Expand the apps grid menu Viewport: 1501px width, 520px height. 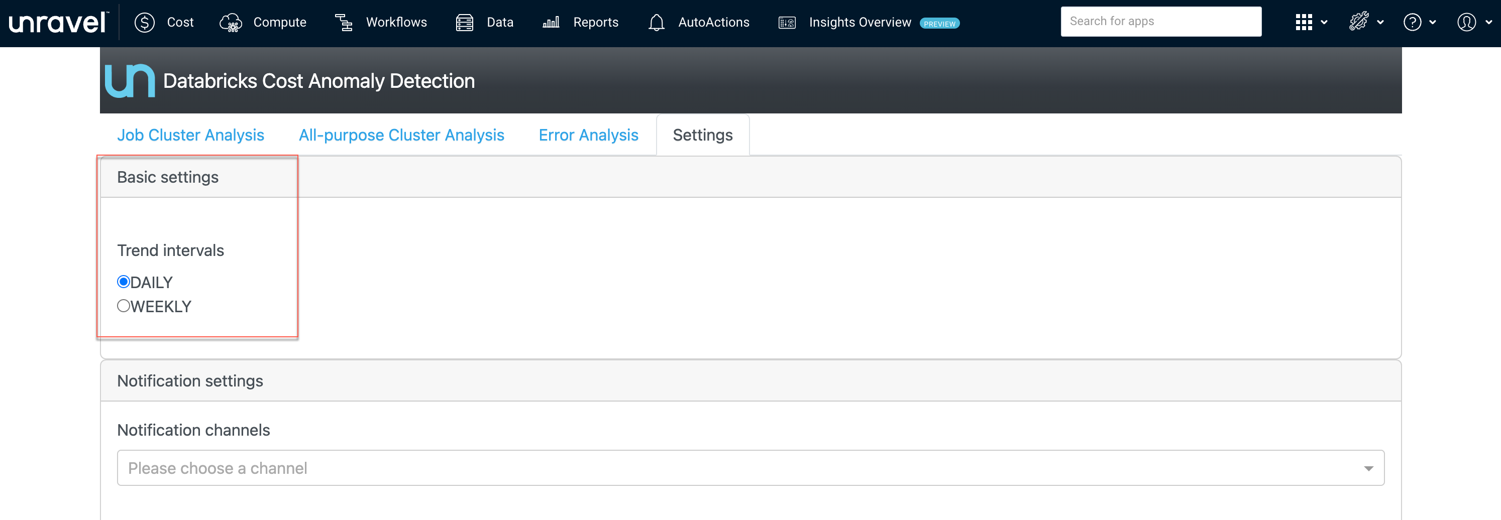pos(1304,23)
